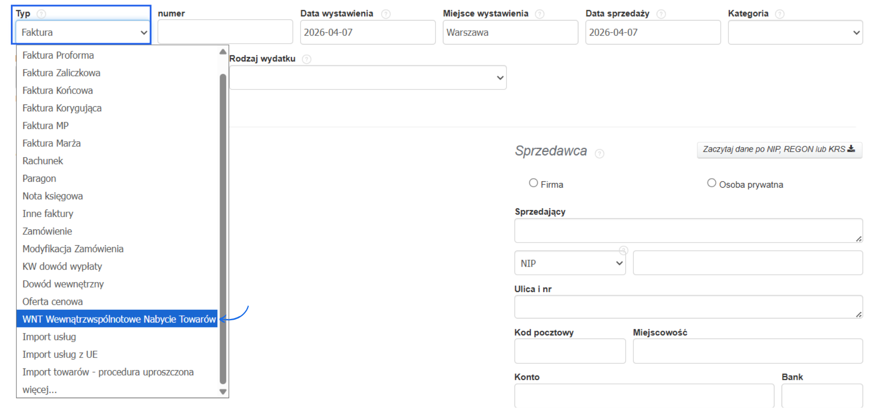The height and width of the screenshot is (412, 873).
Task: Click help icon beside Miejsce wystawienia
Action: 540,14
